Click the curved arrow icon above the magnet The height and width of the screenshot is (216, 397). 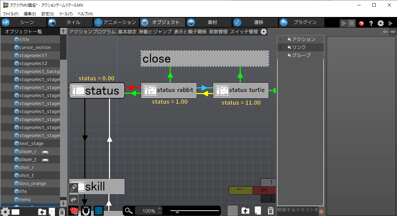click(73, 199)
